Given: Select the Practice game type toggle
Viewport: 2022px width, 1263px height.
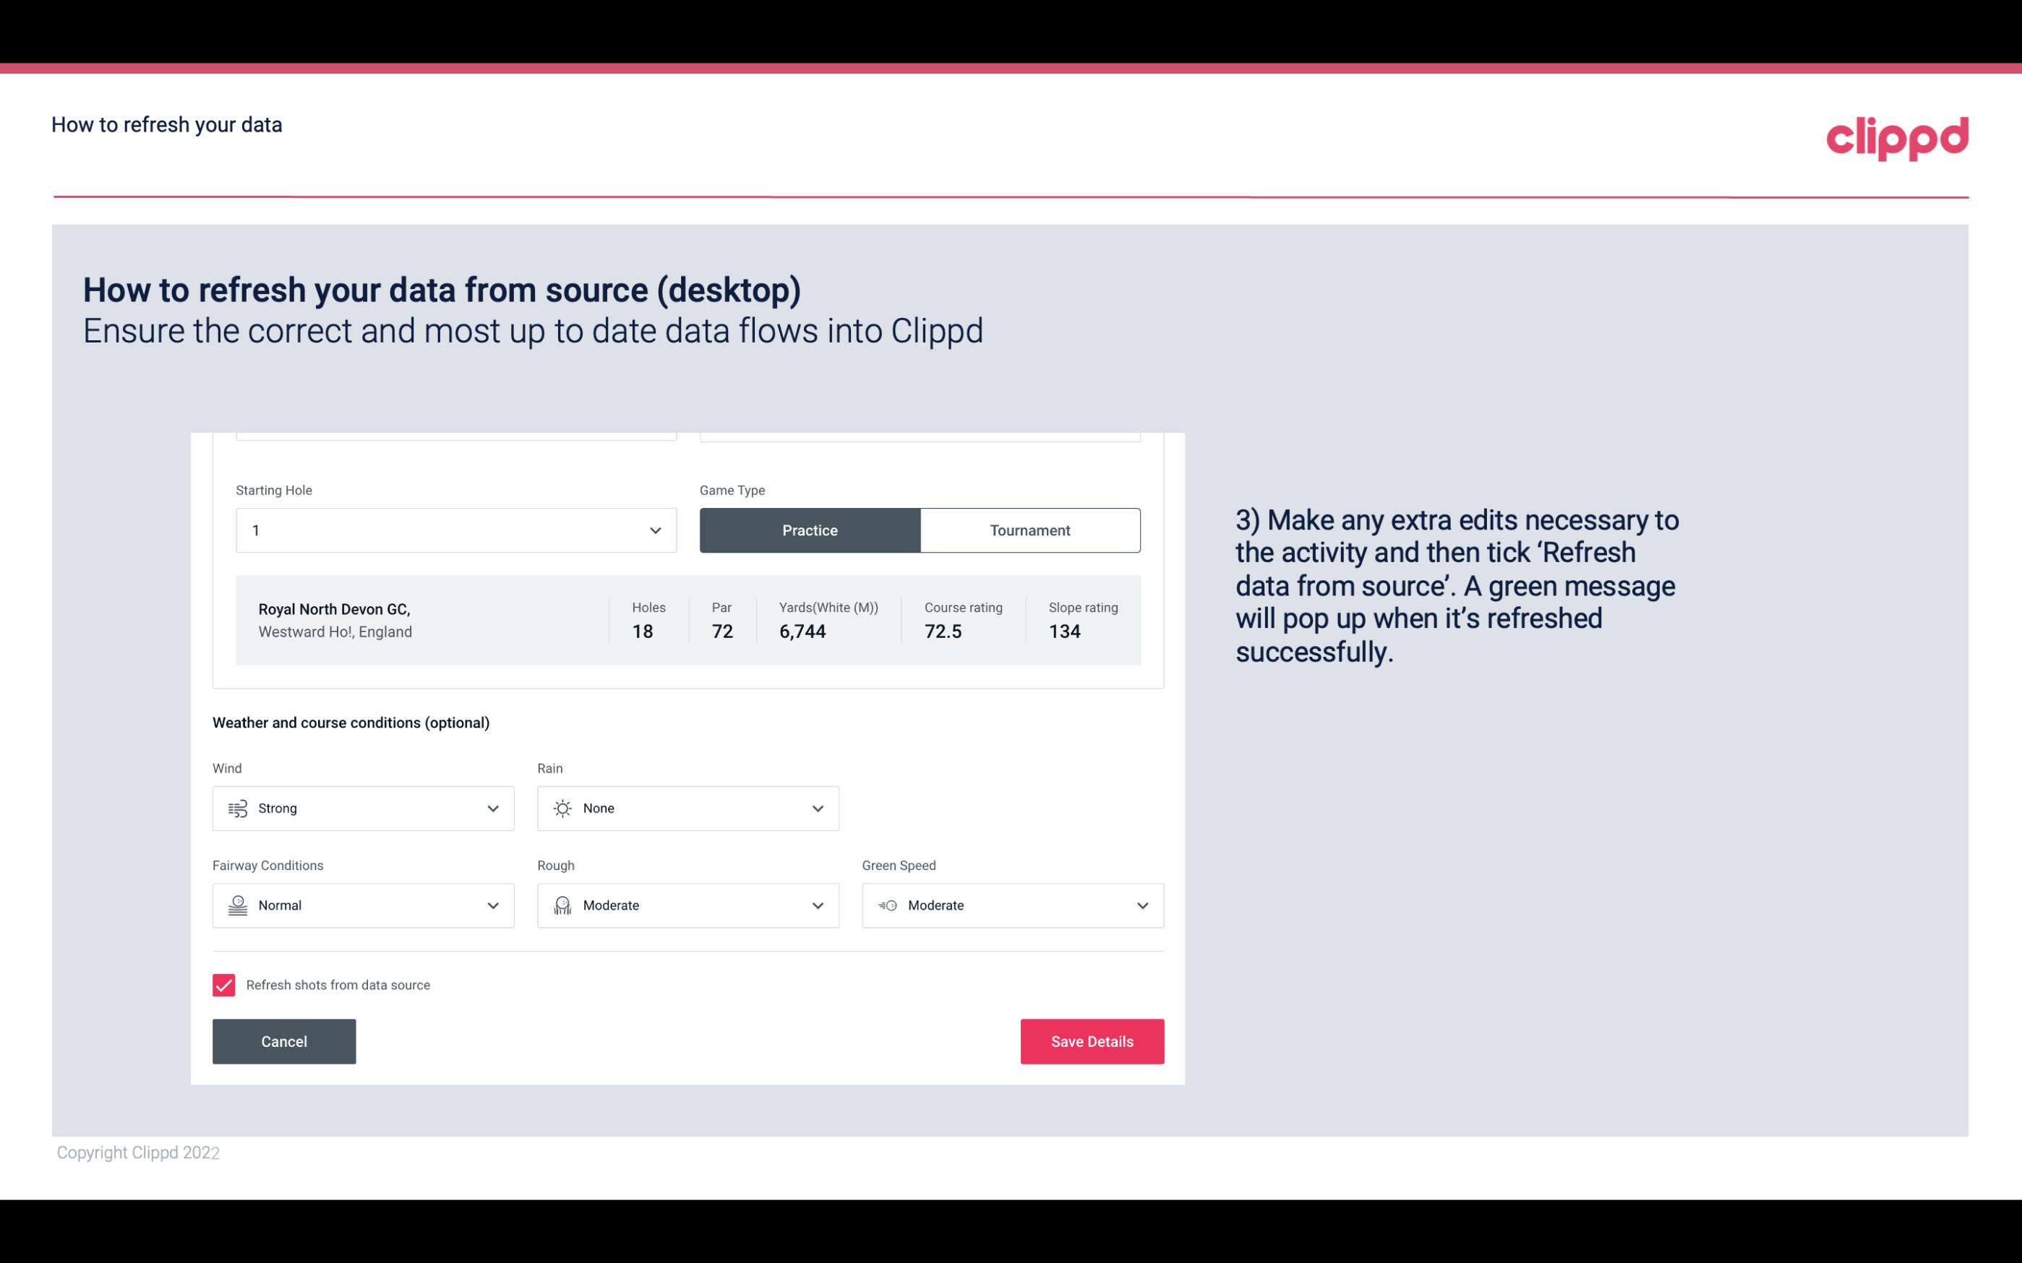Looking at the screenshot, I should [x=810, y=530].
